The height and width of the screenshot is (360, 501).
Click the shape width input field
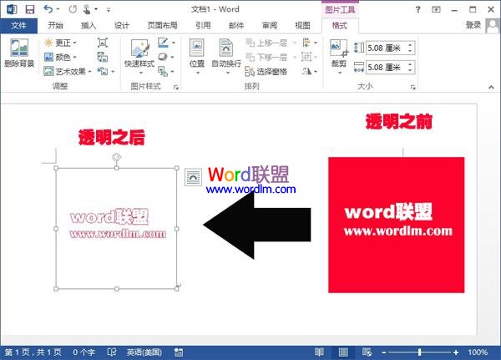point(386,68)
